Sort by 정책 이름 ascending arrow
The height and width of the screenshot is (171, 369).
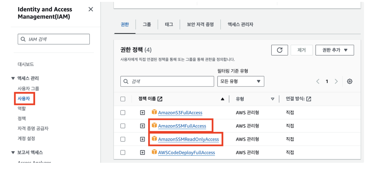223,99
